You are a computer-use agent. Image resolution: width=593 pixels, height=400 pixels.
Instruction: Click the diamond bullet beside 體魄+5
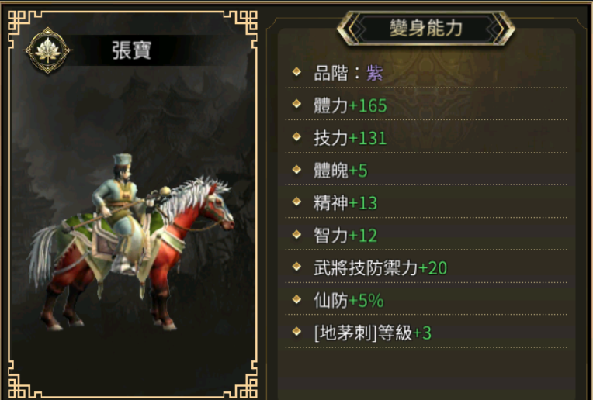pos(296,169)
